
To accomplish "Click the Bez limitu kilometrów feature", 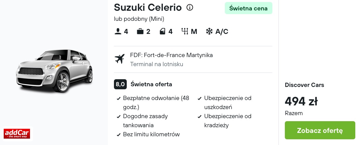I will click(x=148, y=134).
